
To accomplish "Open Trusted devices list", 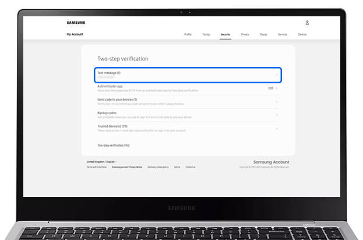I will click(x=186, y=127).
